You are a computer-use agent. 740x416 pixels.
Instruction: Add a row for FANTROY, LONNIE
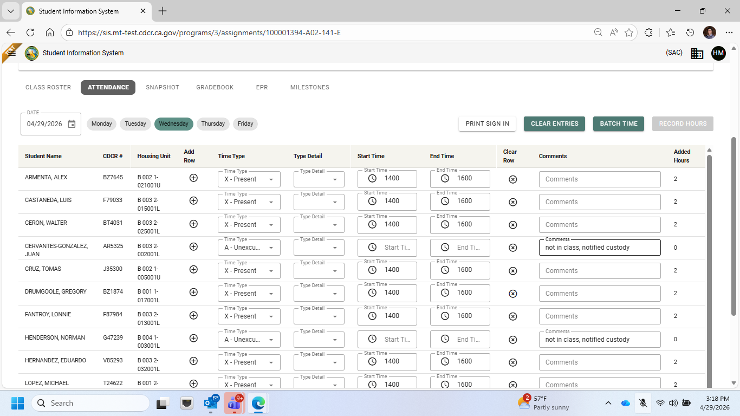click(x=193, y=315)
